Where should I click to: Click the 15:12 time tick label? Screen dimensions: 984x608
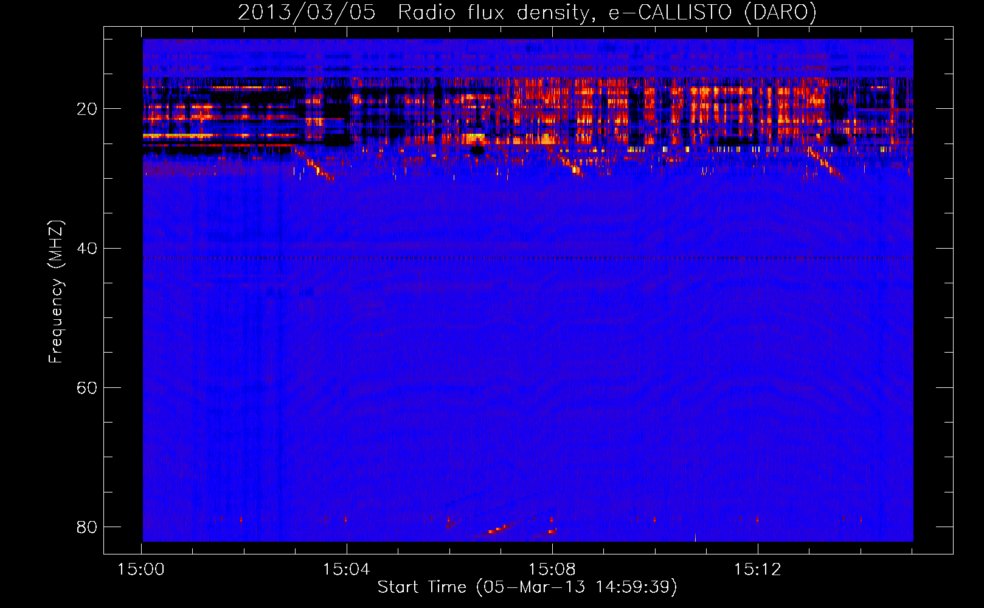pyautogui.click(x=757, y=570)
